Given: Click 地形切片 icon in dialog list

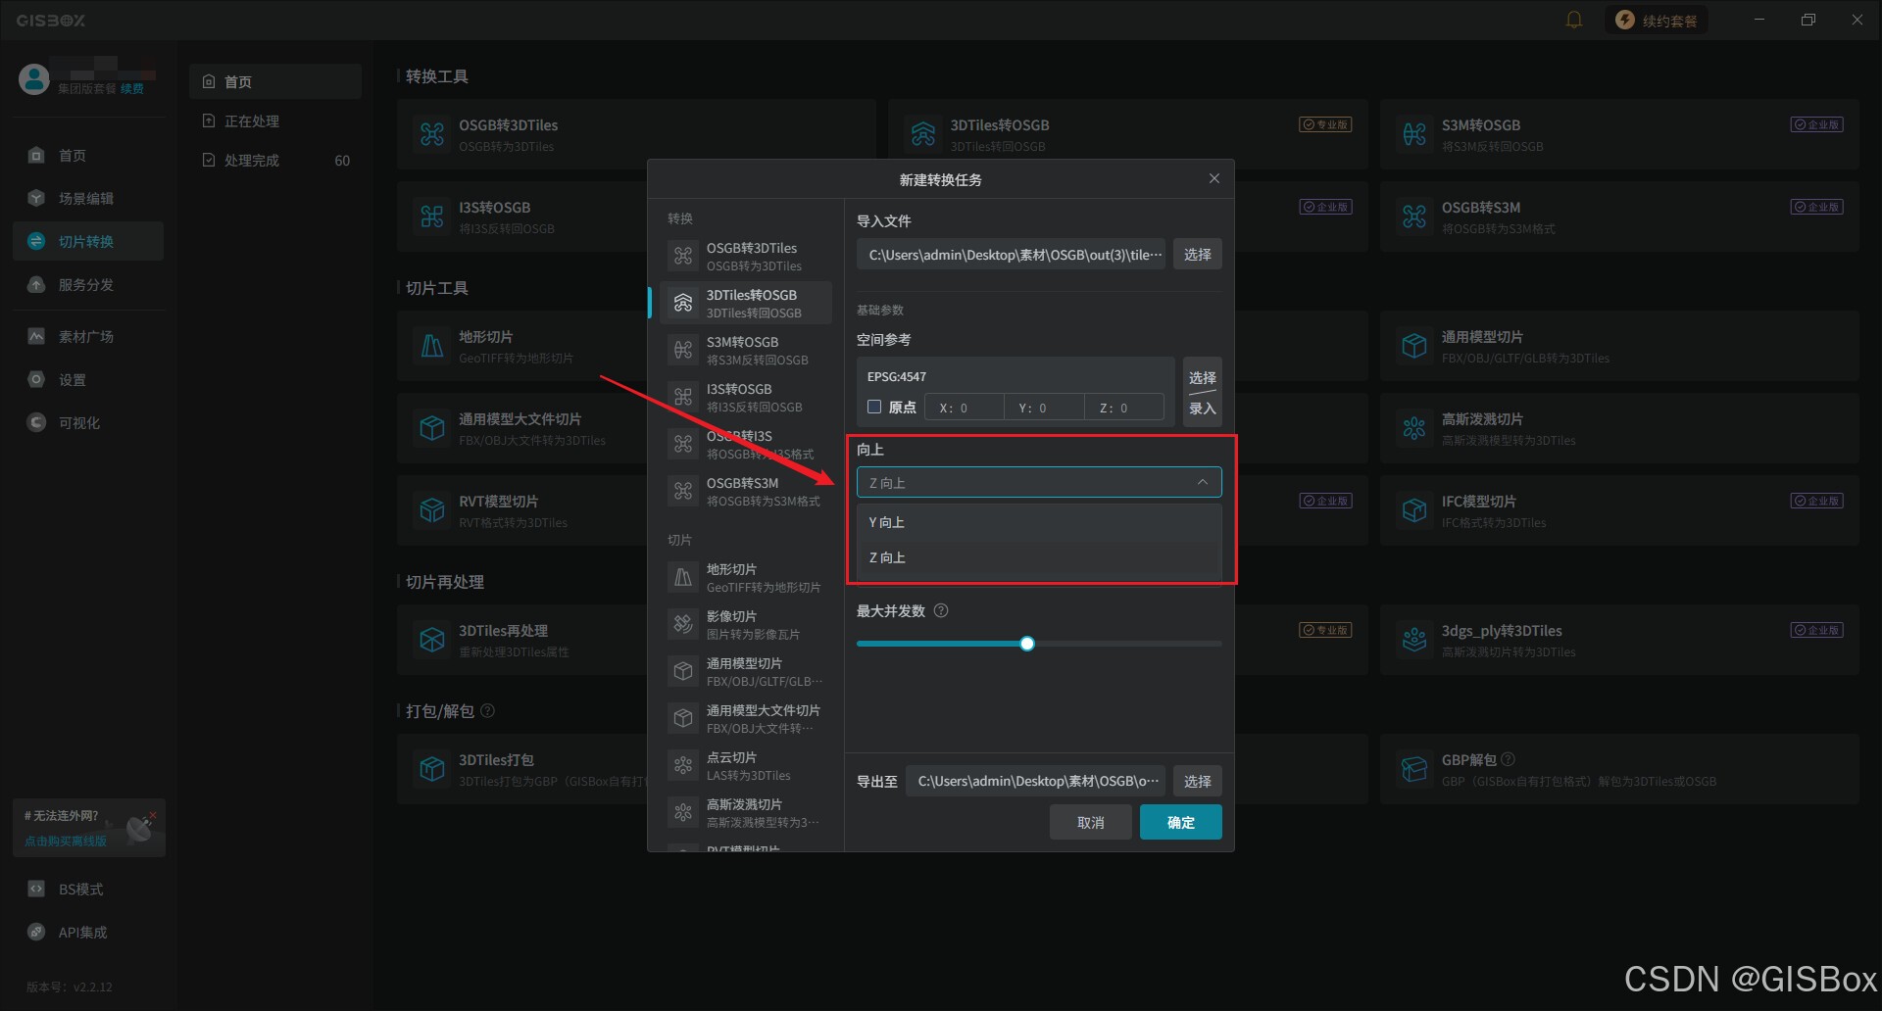Looking at the screenshot, I should 683,577.
